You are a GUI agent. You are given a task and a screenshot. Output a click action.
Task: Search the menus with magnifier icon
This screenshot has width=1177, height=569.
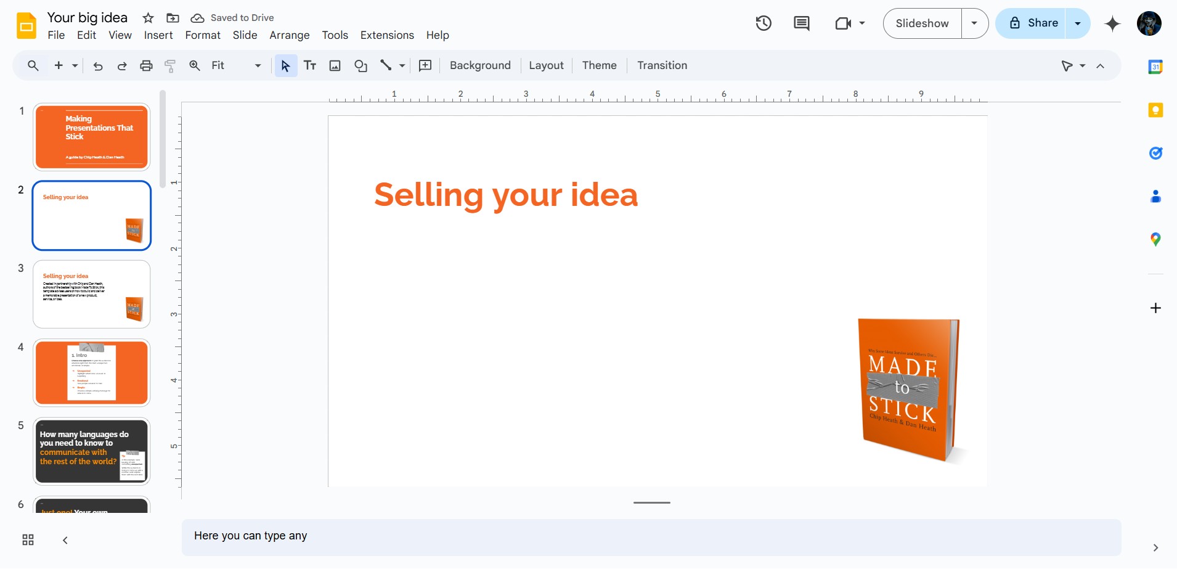pos(33,65)
